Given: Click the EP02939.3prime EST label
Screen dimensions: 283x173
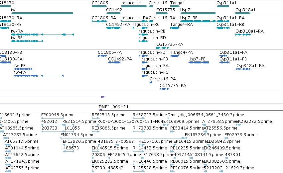Looking at the screenshot, I should [x=241, y=135].
